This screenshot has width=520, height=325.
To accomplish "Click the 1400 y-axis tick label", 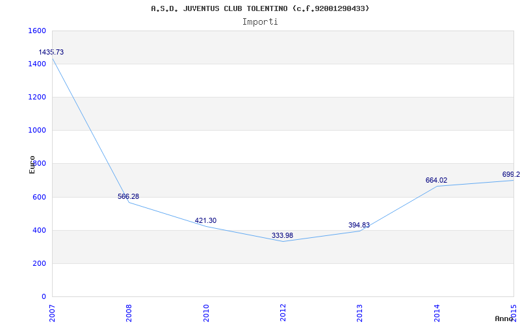I will point(38,64).
